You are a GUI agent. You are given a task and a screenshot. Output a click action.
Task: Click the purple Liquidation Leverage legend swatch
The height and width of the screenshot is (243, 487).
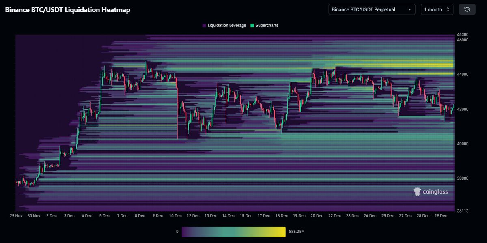[204, 25]
